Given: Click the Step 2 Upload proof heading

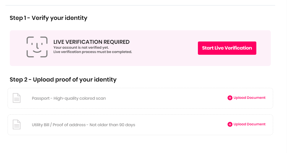Looking at the screenshot, I should click(x=63, y=80).
